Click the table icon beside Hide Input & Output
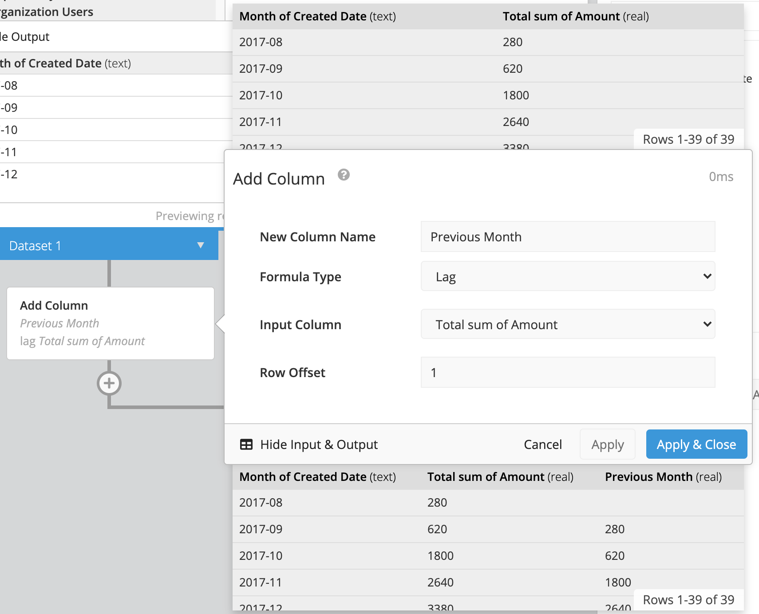This screenshot has width=759, height=614. [x=246, y=445]
